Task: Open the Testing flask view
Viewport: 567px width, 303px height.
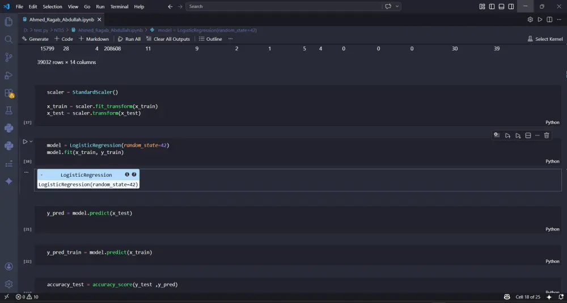Action: (x=9, y=110)
